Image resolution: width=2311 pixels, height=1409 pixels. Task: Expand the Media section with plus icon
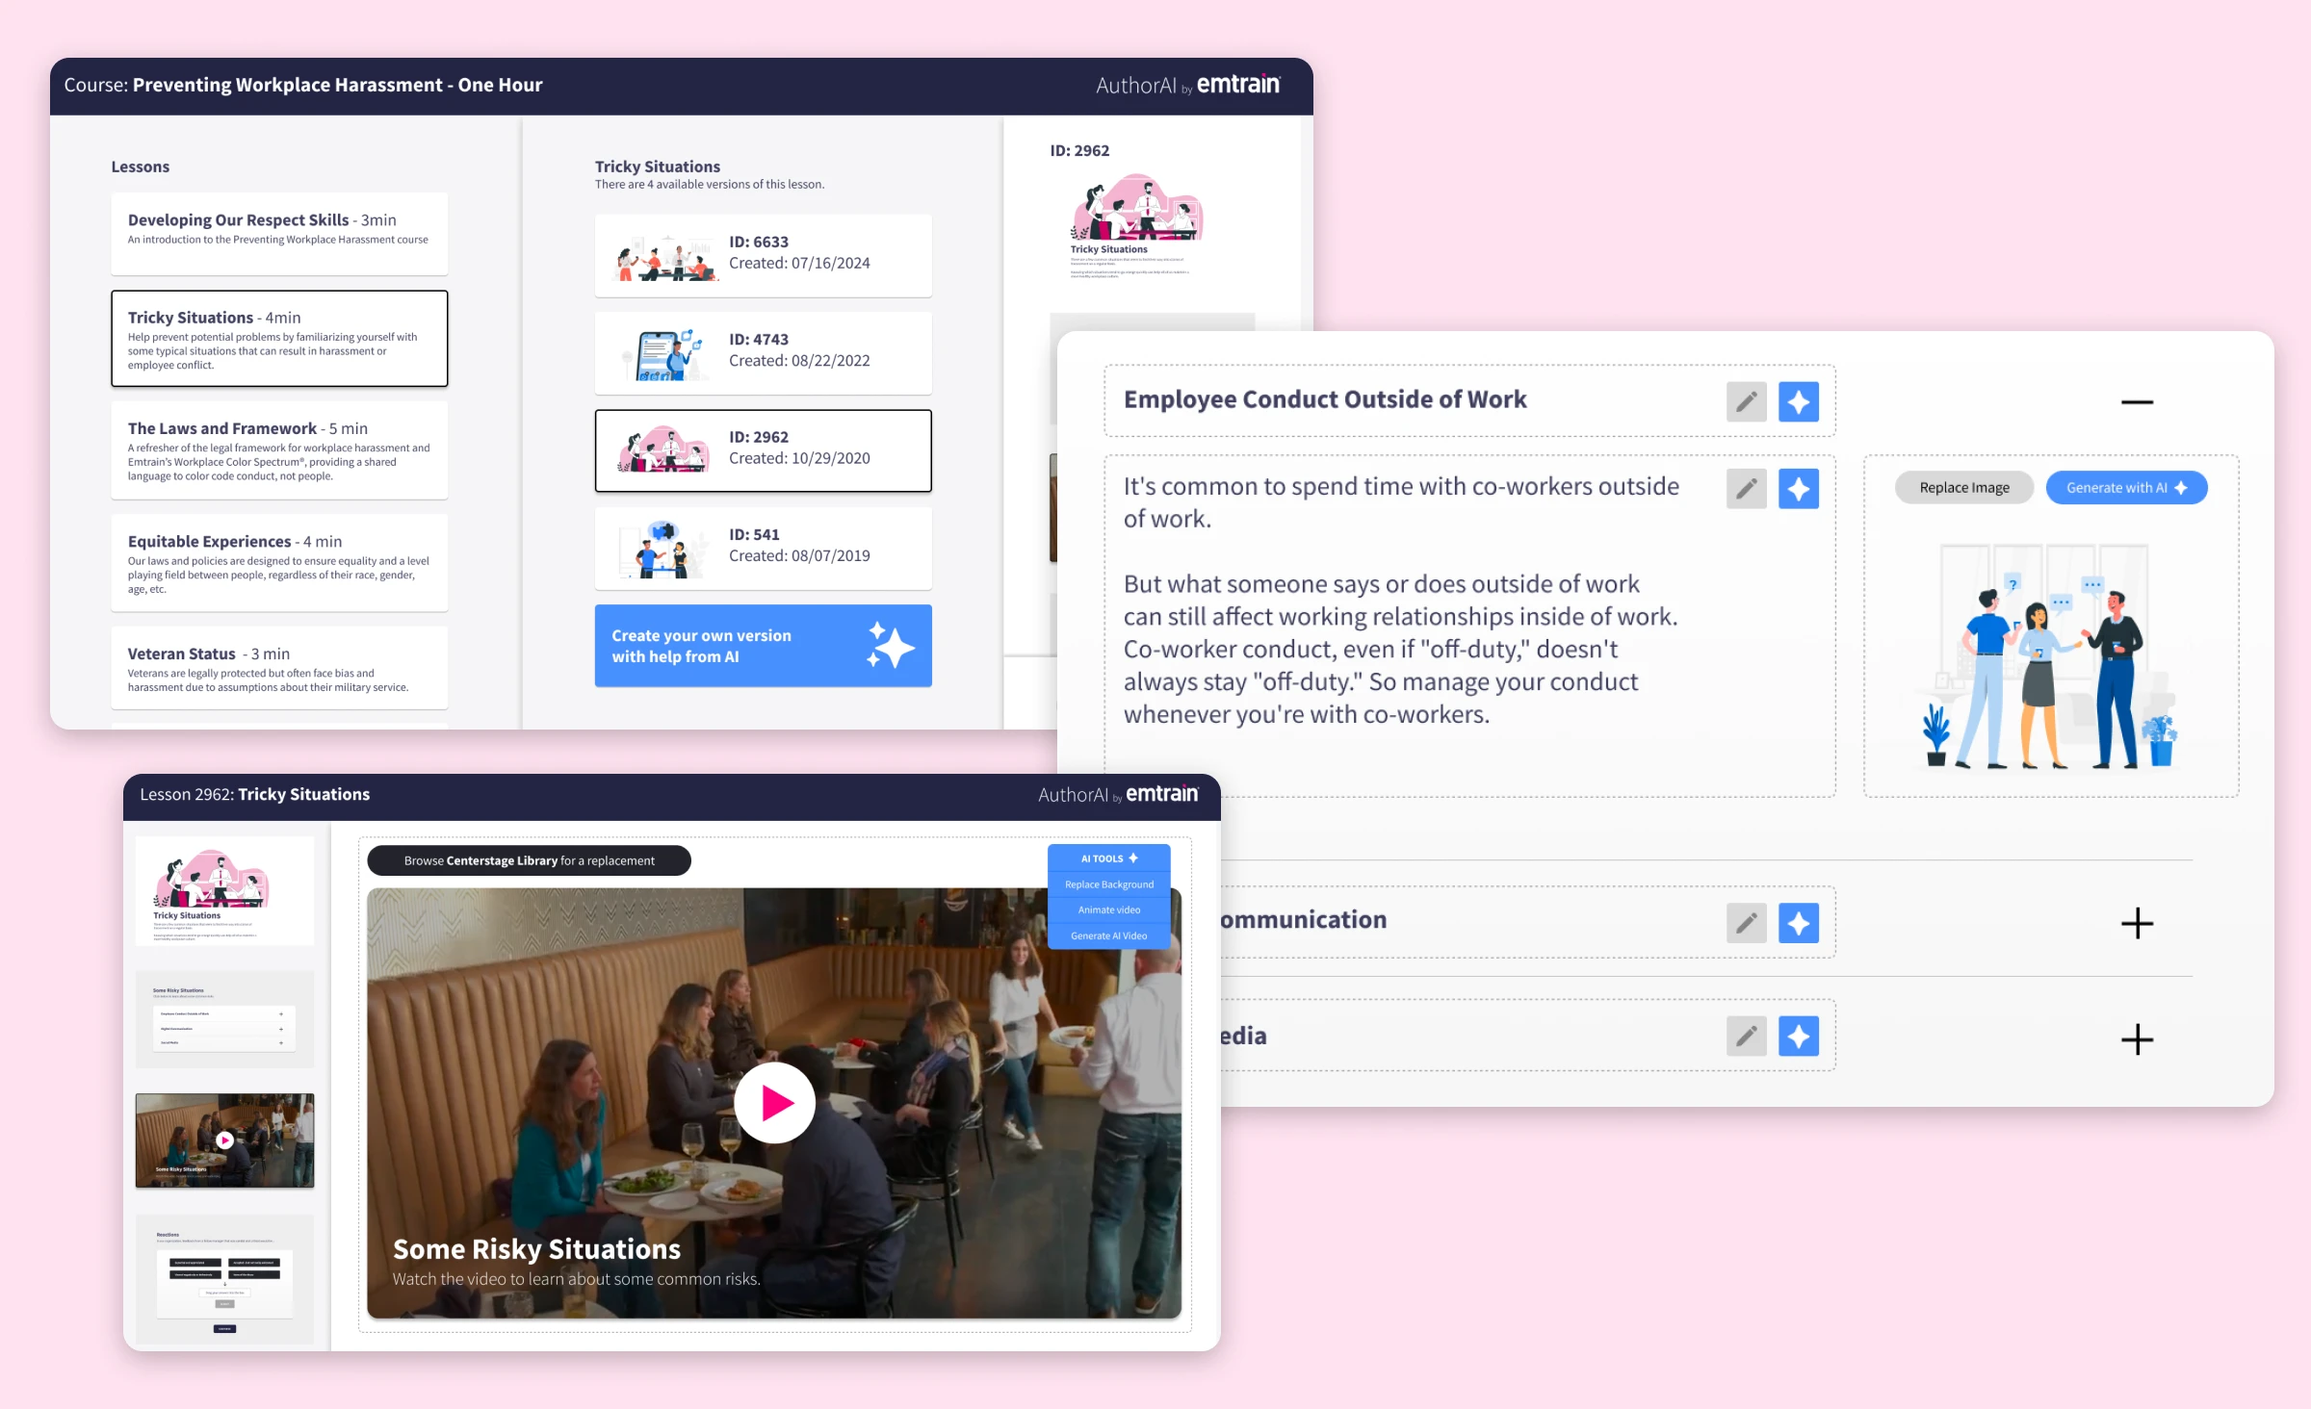click(2137, 1039)
